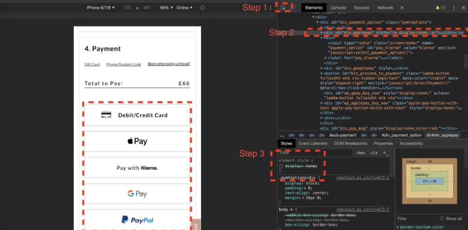Expand the div_googlepay node
Image resolution: width=468 pixels, height=230 pixels.
(321, 68)
